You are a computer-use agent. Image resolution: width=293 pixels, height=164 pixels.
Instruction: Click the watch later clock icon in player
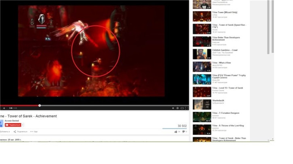point(173,108)
